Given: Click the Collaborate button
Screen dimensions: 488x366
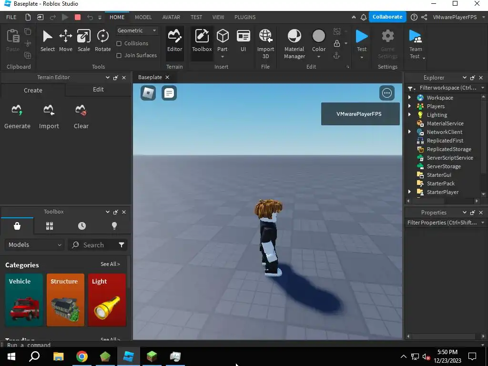Looking at the screenshot, I should tap(387, 17).
